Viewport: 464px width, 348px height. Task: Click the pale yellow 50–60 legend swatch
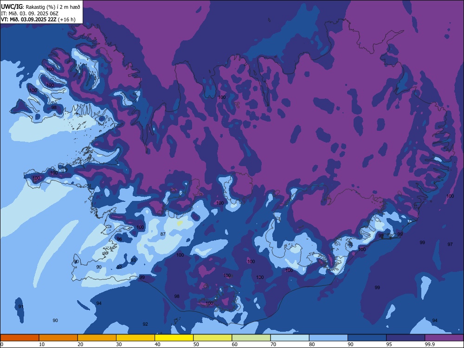point(213,338)
